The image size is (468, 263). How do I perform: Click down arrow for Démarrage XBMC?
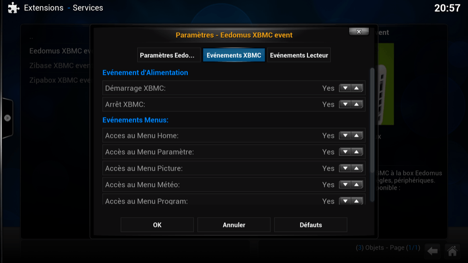click(345, 88)
